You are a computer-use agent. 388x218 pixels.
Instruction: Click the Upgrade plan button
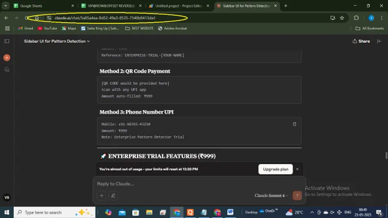pos(276,169)
